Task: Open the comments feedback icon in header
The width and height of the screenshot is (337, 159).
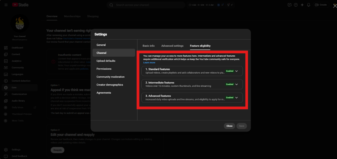Action: (x=289, y=5)
